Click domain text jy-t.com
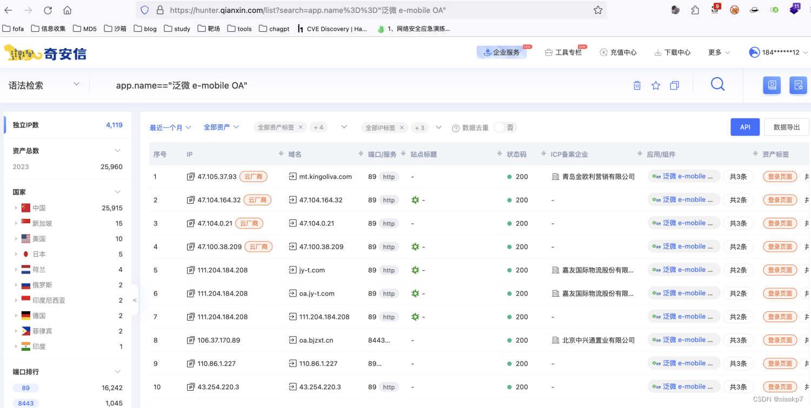Screen dimensions: 811x408 click(312, 270)
